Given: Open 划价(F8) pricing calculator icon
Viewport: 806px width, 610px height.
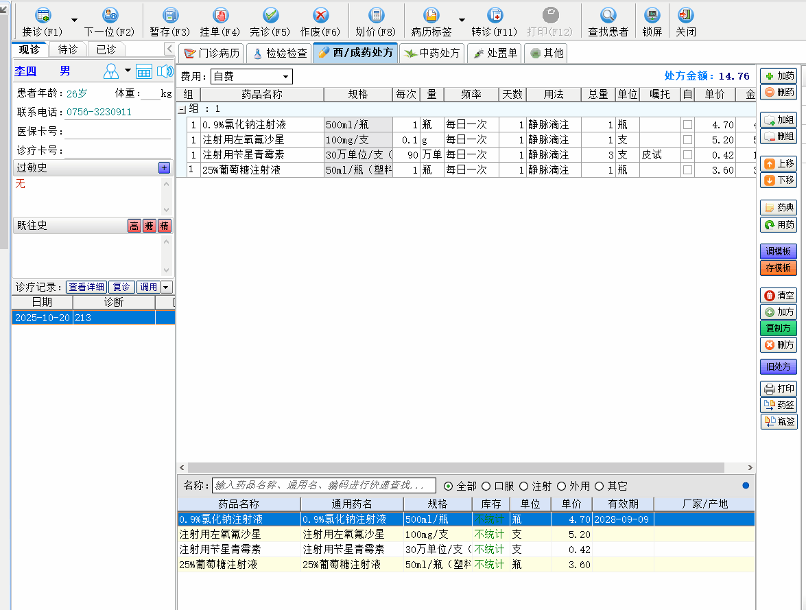Looking at the screenshot, I should click(376, 16).
